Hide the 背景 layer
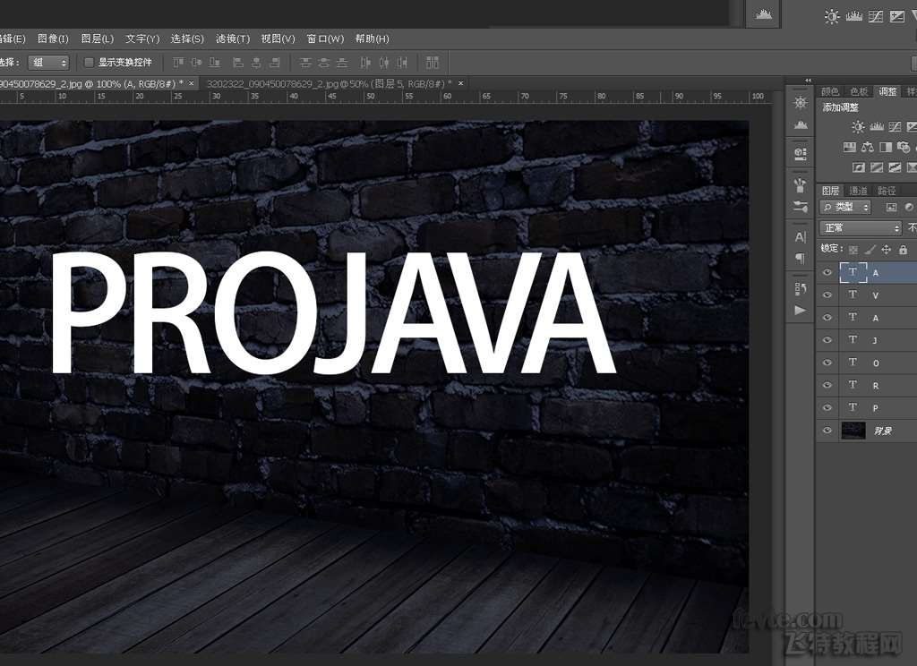This screenshot has width=917, height=666. (827, 431)
